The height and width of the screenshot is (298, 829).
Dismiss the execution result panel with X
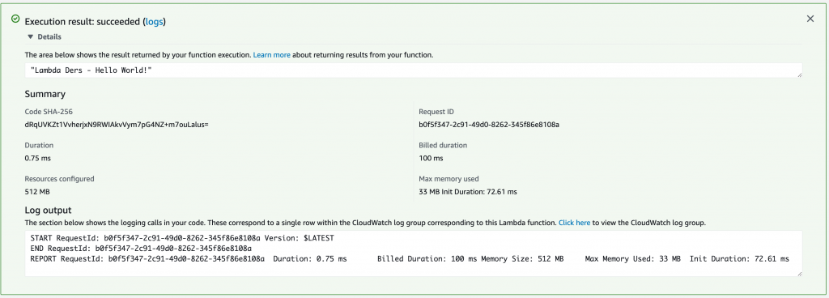pos(810,19)
